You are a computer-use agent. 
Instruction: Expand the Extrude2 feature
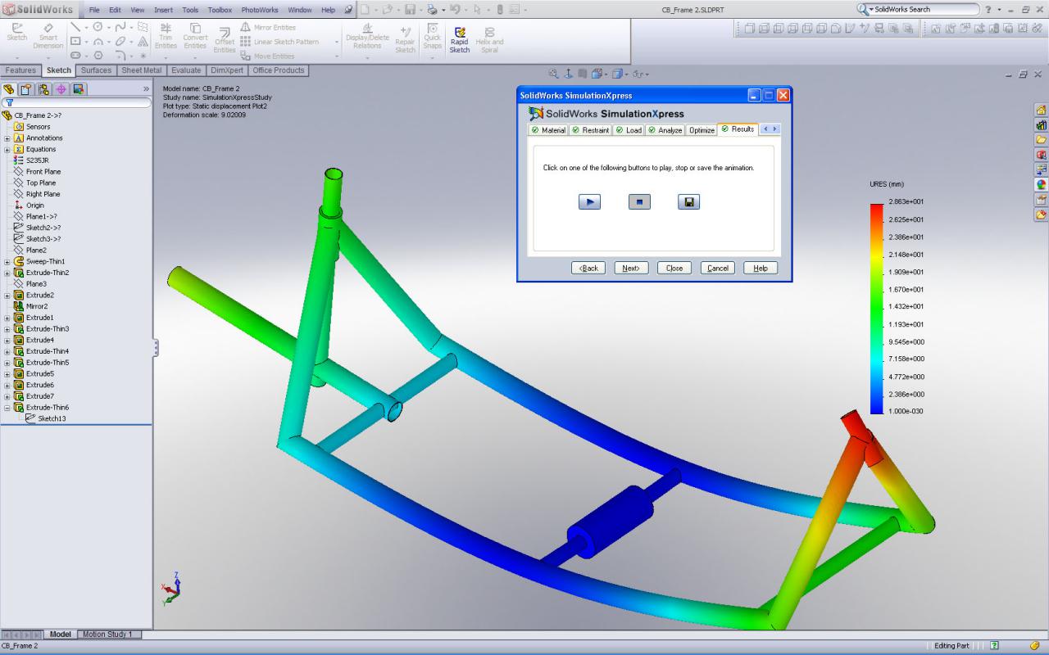click(x=7, y=296)
